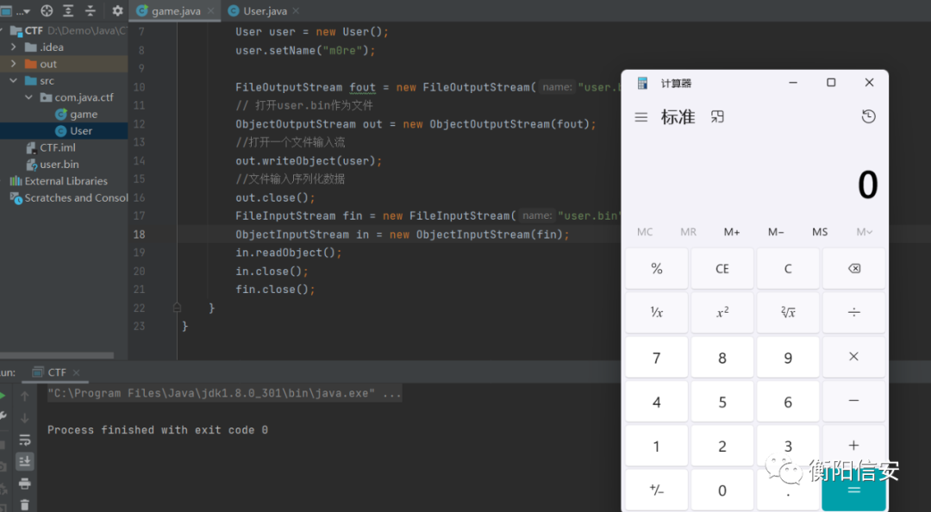This screenshot has height=512, width=931.
Task: Click Calculator MS memory store
Action: click(x=820, y=232)
